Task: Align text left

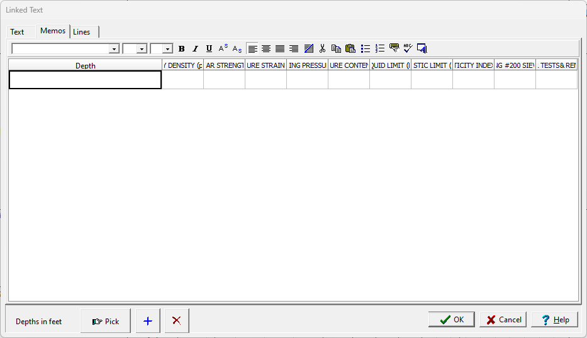Action: click(252, 48)
